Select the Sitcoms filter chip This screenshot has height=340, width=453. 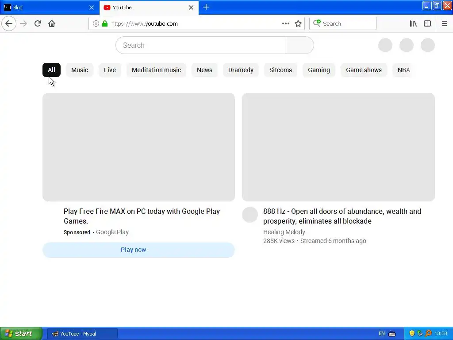click(x=280, y=70)
